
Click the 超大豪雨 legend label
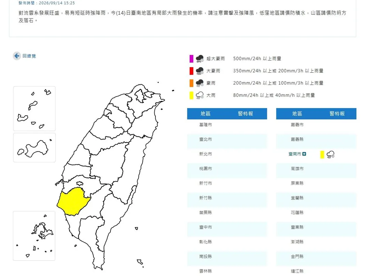click(215, 58)
